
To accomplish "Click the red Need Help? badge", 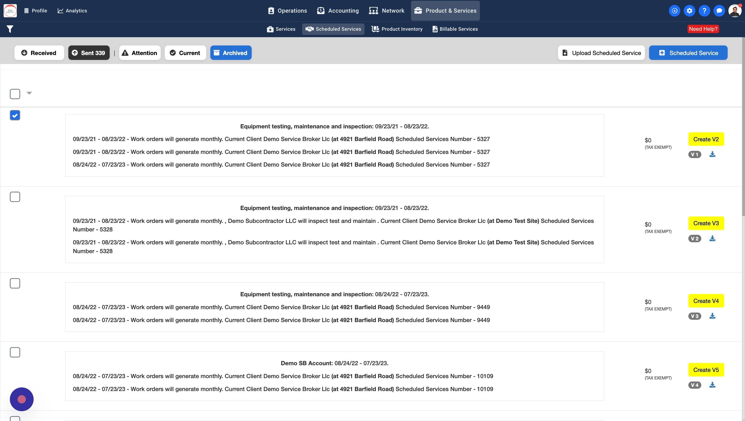I will pos(703,29).
